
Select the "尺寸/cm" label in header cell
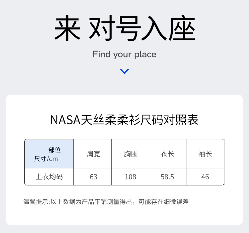click(46, 158)
